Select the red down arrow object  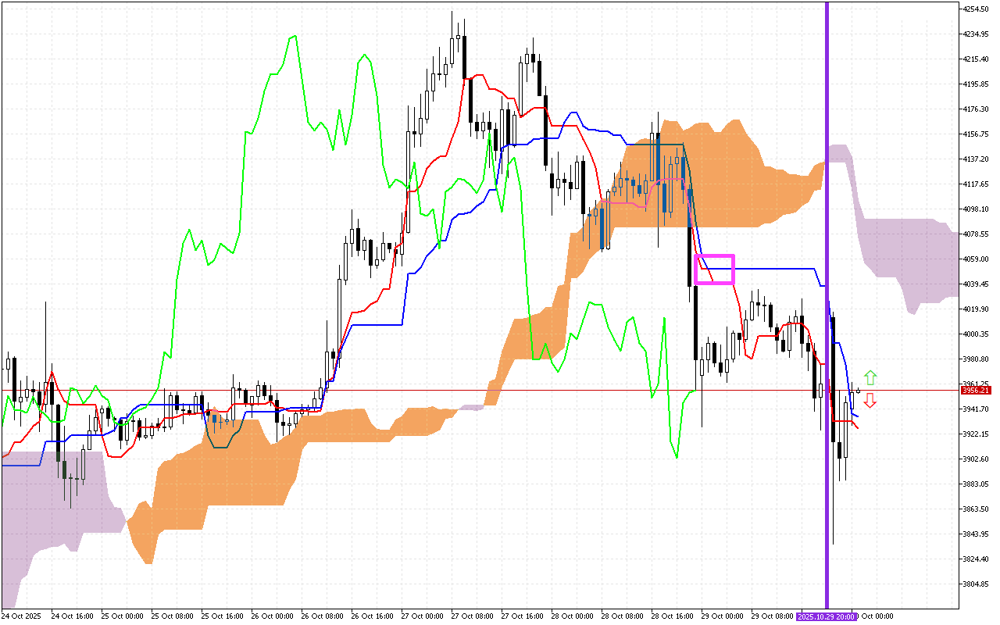[871, 400]
